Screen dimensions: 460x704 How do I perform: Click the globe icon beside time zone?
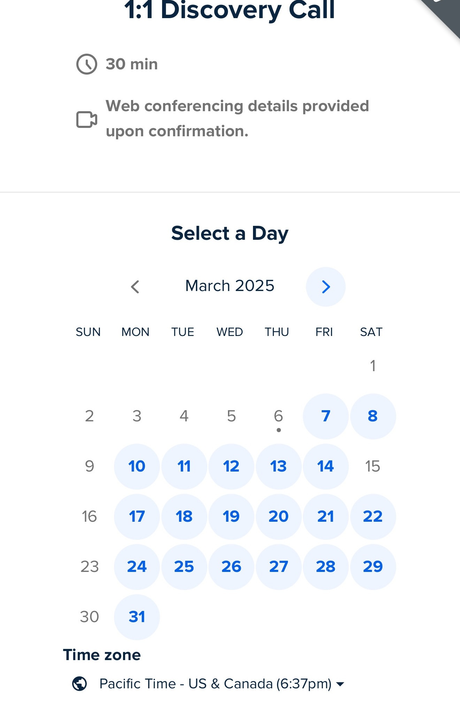79,683
